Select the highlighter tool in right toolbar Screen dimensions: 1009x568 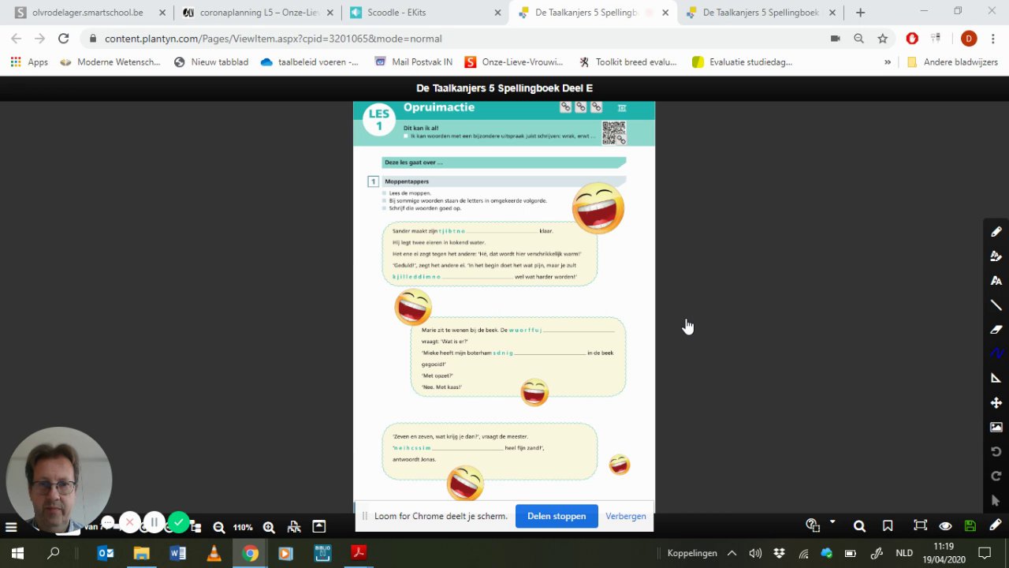point(996,256)
